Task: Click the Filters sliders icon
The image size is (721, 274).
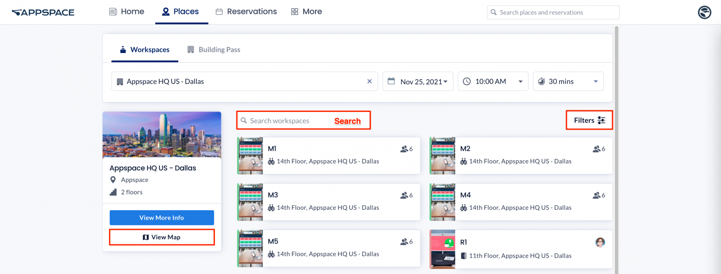Action: (602, 120)
